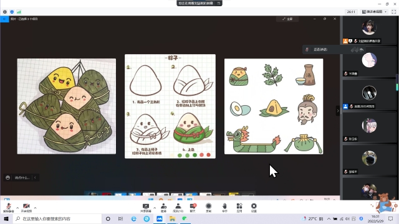The width and height of the screenshot is (399, 224).
Task: Select the third participant with dark circle avatar
Action: 369,95
